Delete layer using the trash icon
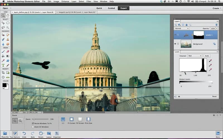Viewport: 223px width, 139px height. point(216,25)
